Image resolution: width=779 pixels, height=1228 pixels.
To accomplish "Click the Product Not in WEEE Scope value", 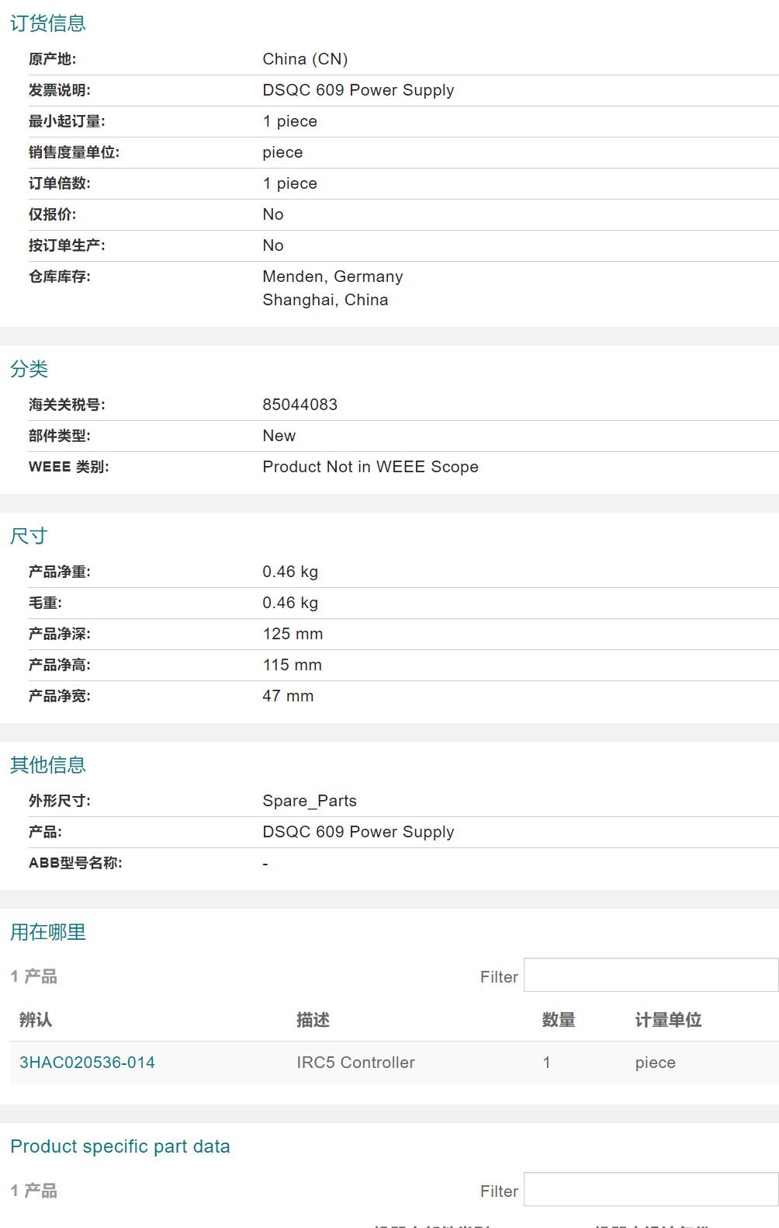I will tap(370, 467).
